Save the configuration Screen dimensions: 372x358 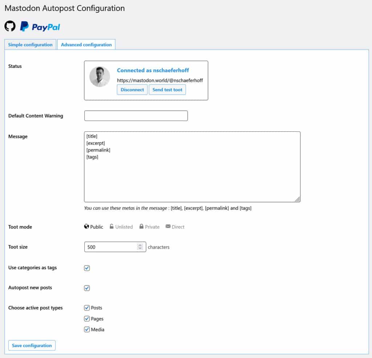[32, 345]
